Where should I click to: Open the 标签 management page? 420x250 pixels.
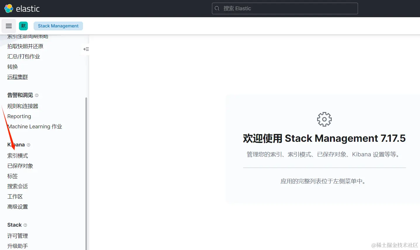click(x=12, y=176)
